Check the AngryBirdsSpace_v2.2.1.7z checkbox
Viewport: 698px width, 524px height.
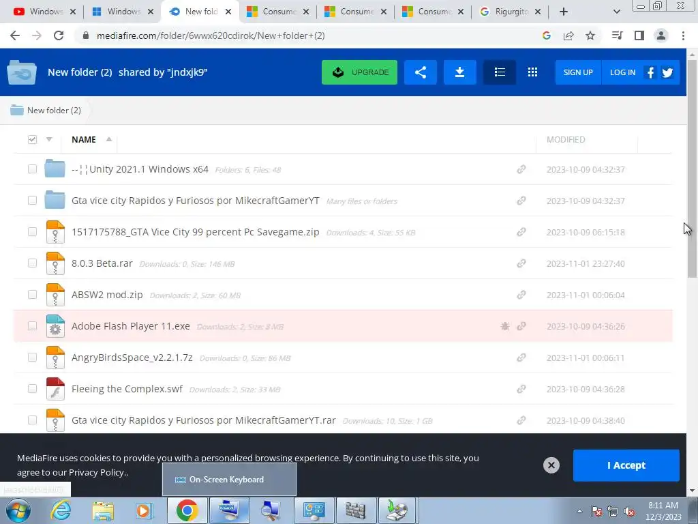point(32,358)
